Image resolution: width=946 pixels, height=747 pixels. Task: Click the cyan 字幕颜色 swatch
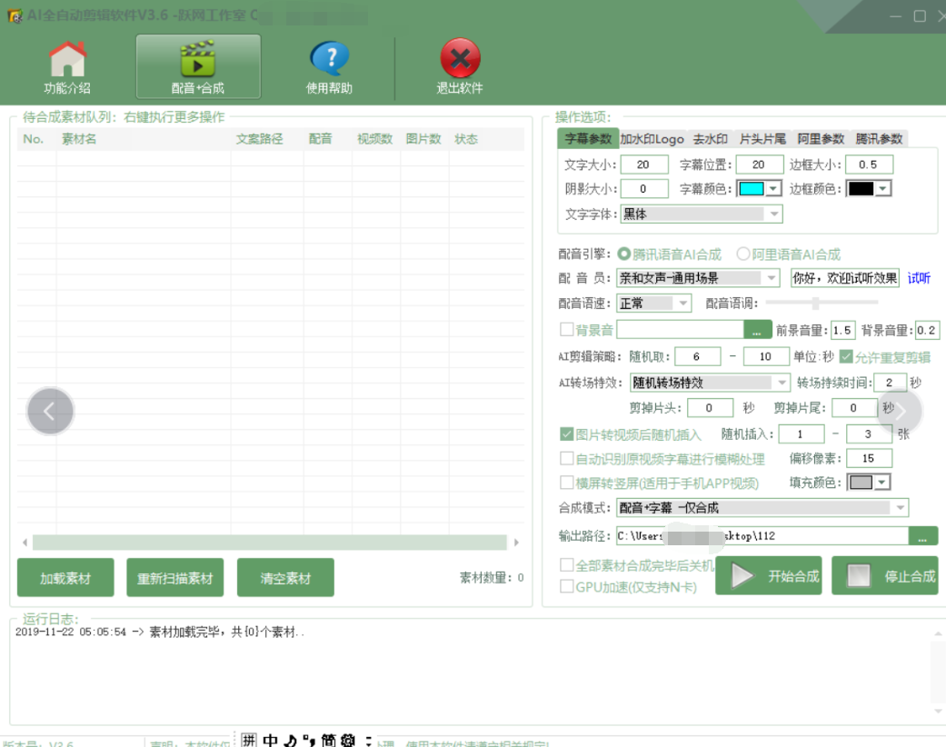[752, 189]
